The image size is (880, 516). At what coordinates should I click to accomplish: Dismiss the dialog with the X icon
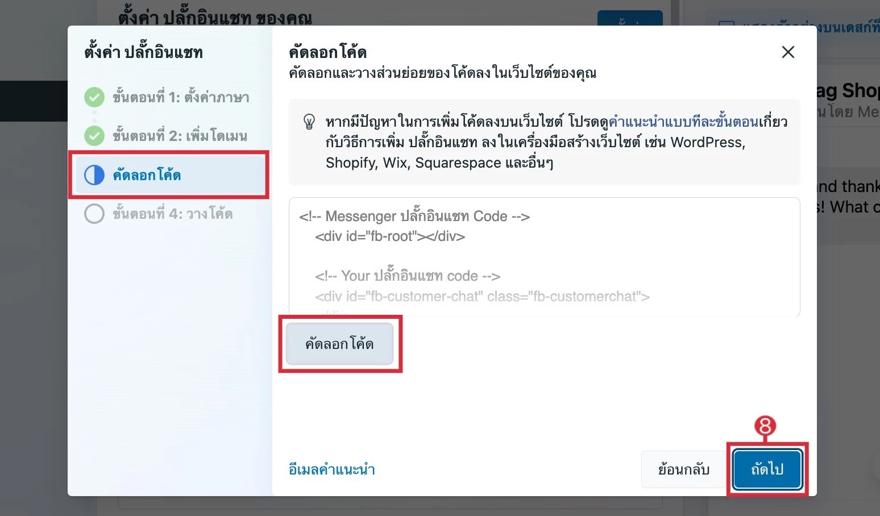[x=788, y=52]
